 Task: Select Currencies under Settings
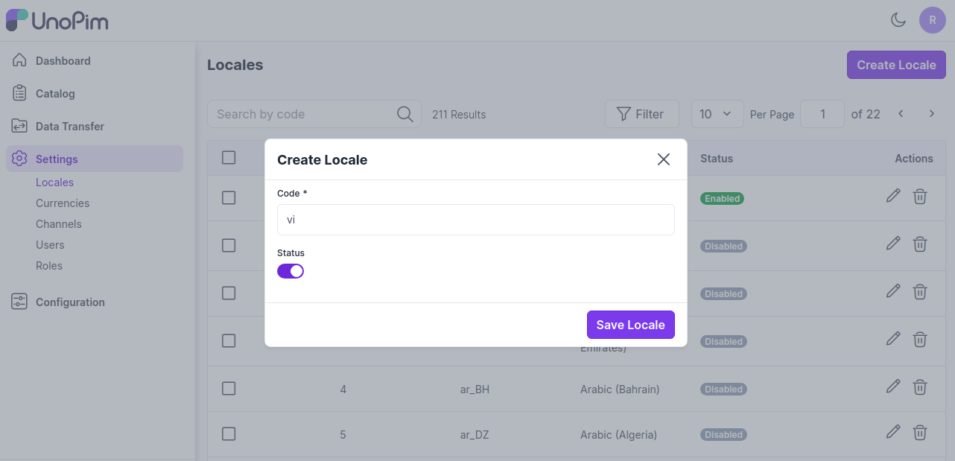(63, 203)
